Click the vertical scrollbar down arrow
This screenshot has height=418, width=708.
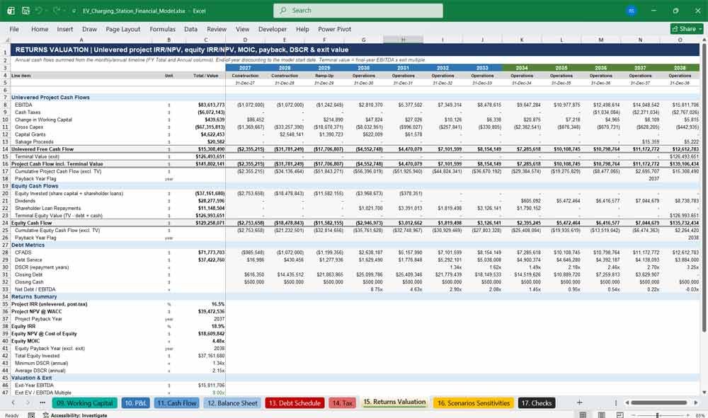coord(704,393)
